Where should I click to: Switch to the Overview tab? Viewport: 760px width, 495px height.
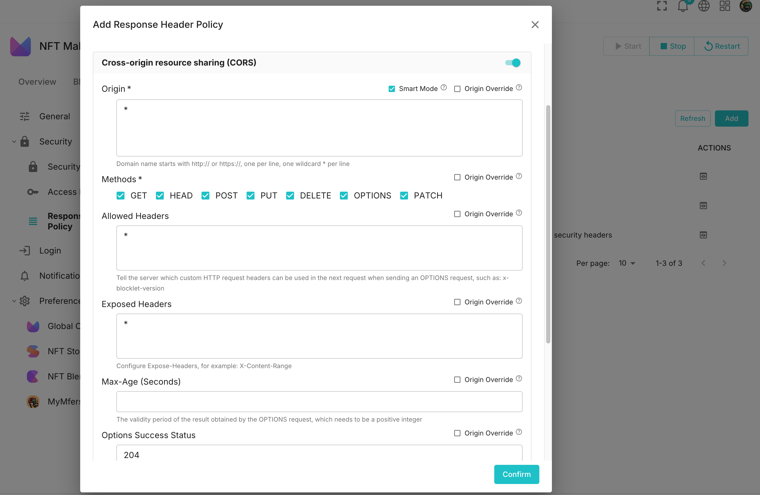pos(37,82)
